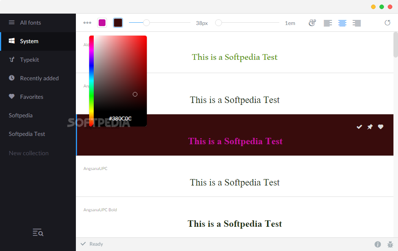
Task: Click the letter spacing slider handle
Action: tap(219, 23)
